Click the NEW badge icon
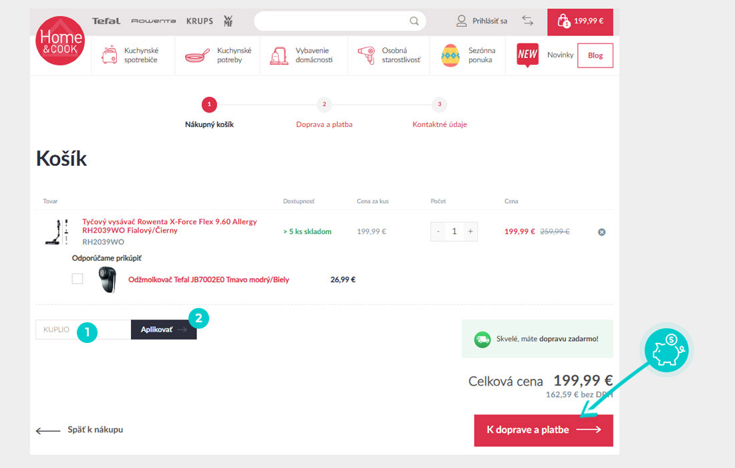This screenshot has height=468, width=735. 527,55
